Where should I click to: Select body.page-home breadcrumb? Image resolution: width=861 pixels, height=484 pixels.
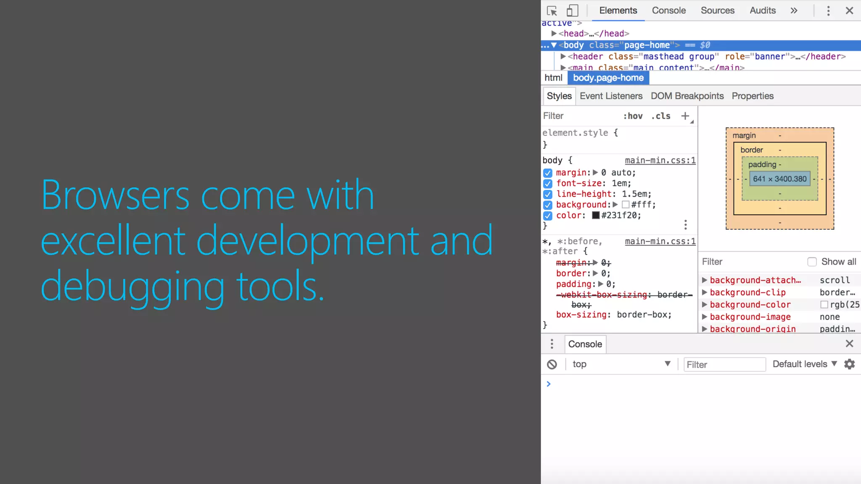(x=608, y=78)
